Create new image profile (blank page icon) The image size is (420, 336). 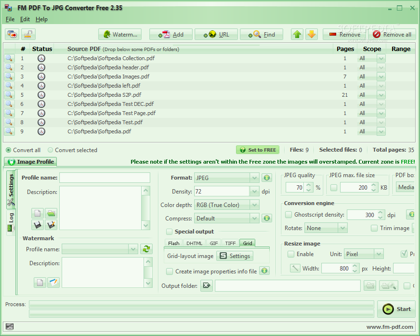38,213
